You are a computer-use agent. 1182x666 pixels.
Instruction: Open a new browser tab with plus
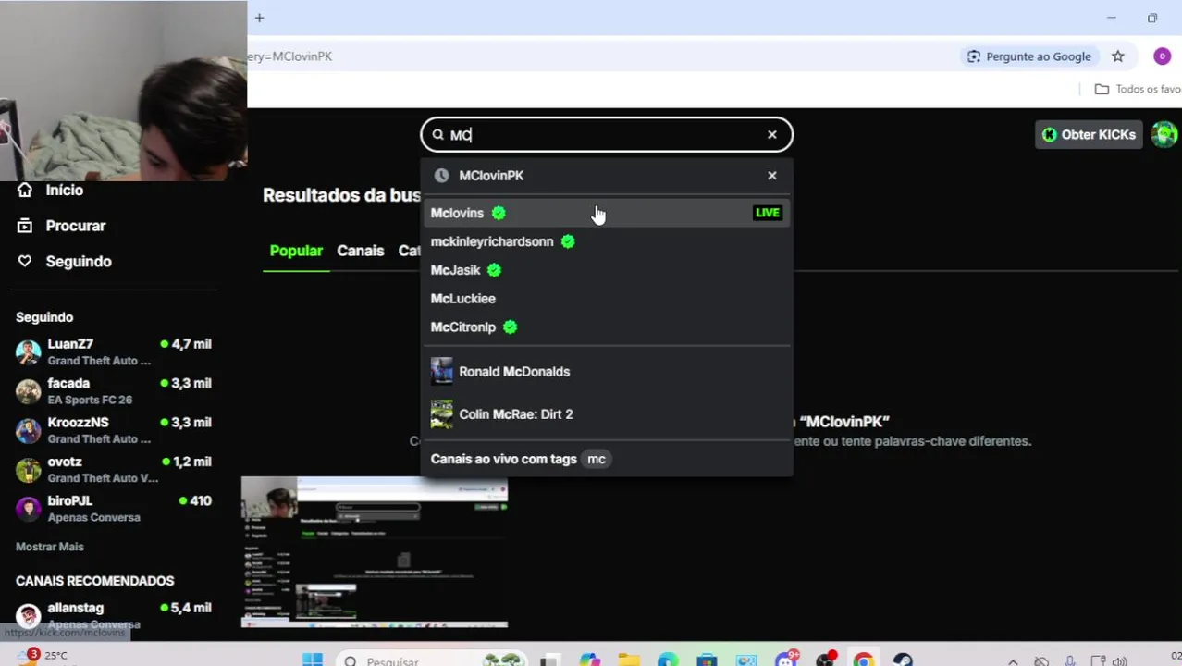point(260,18)
